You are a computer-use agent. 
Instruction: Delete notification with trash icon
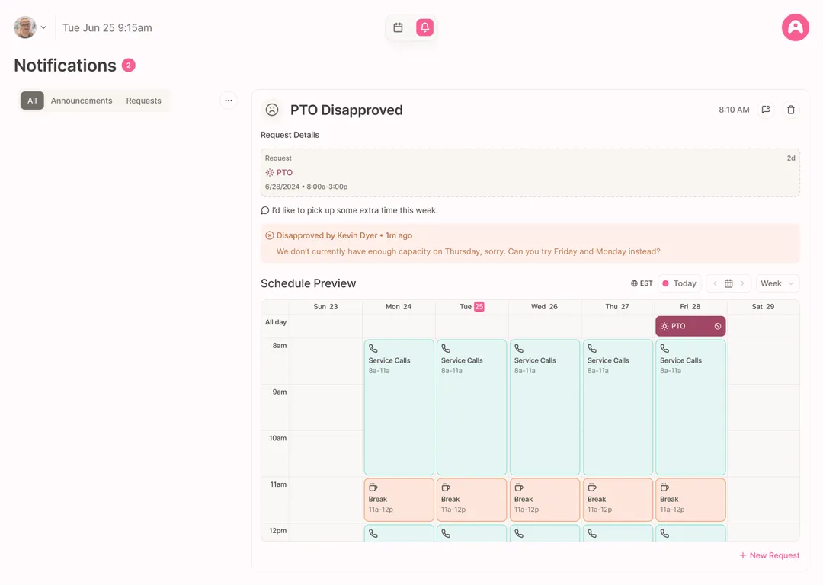click(791, 110)
